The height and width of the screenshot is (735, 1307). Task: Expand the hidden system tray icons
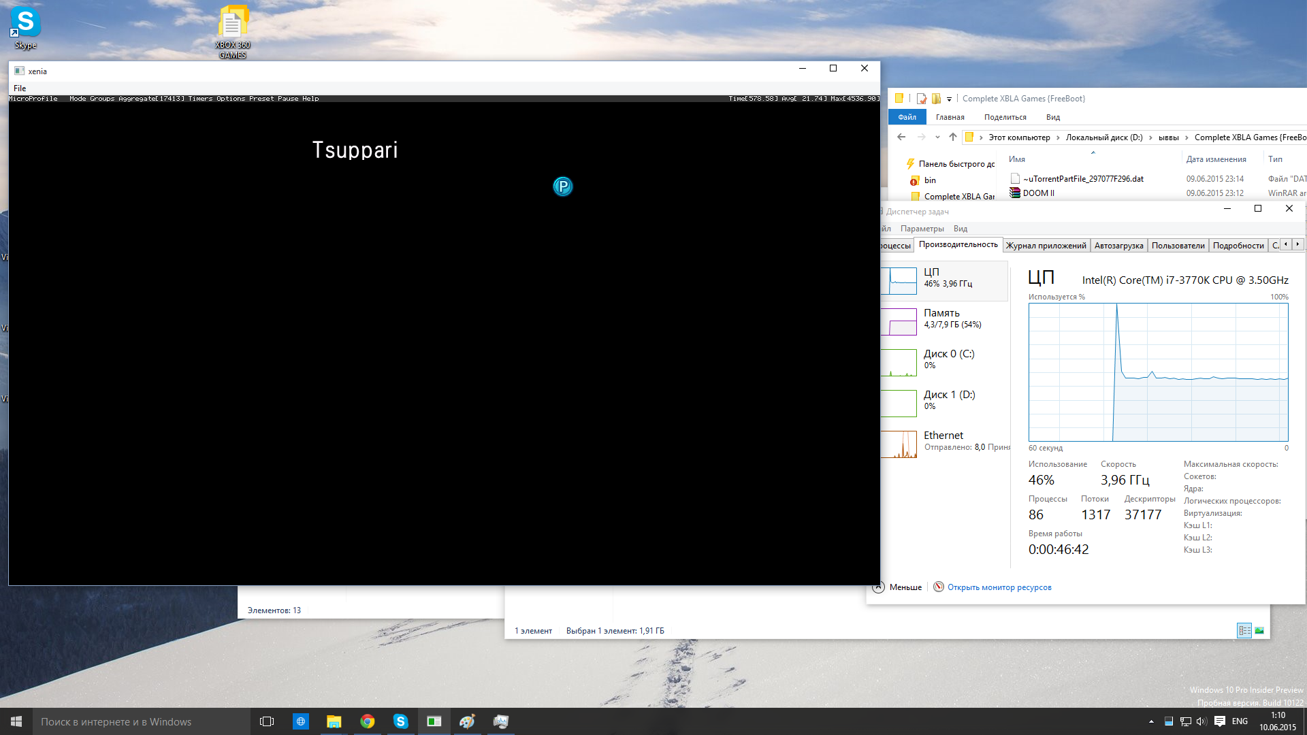click(1151, 721)
